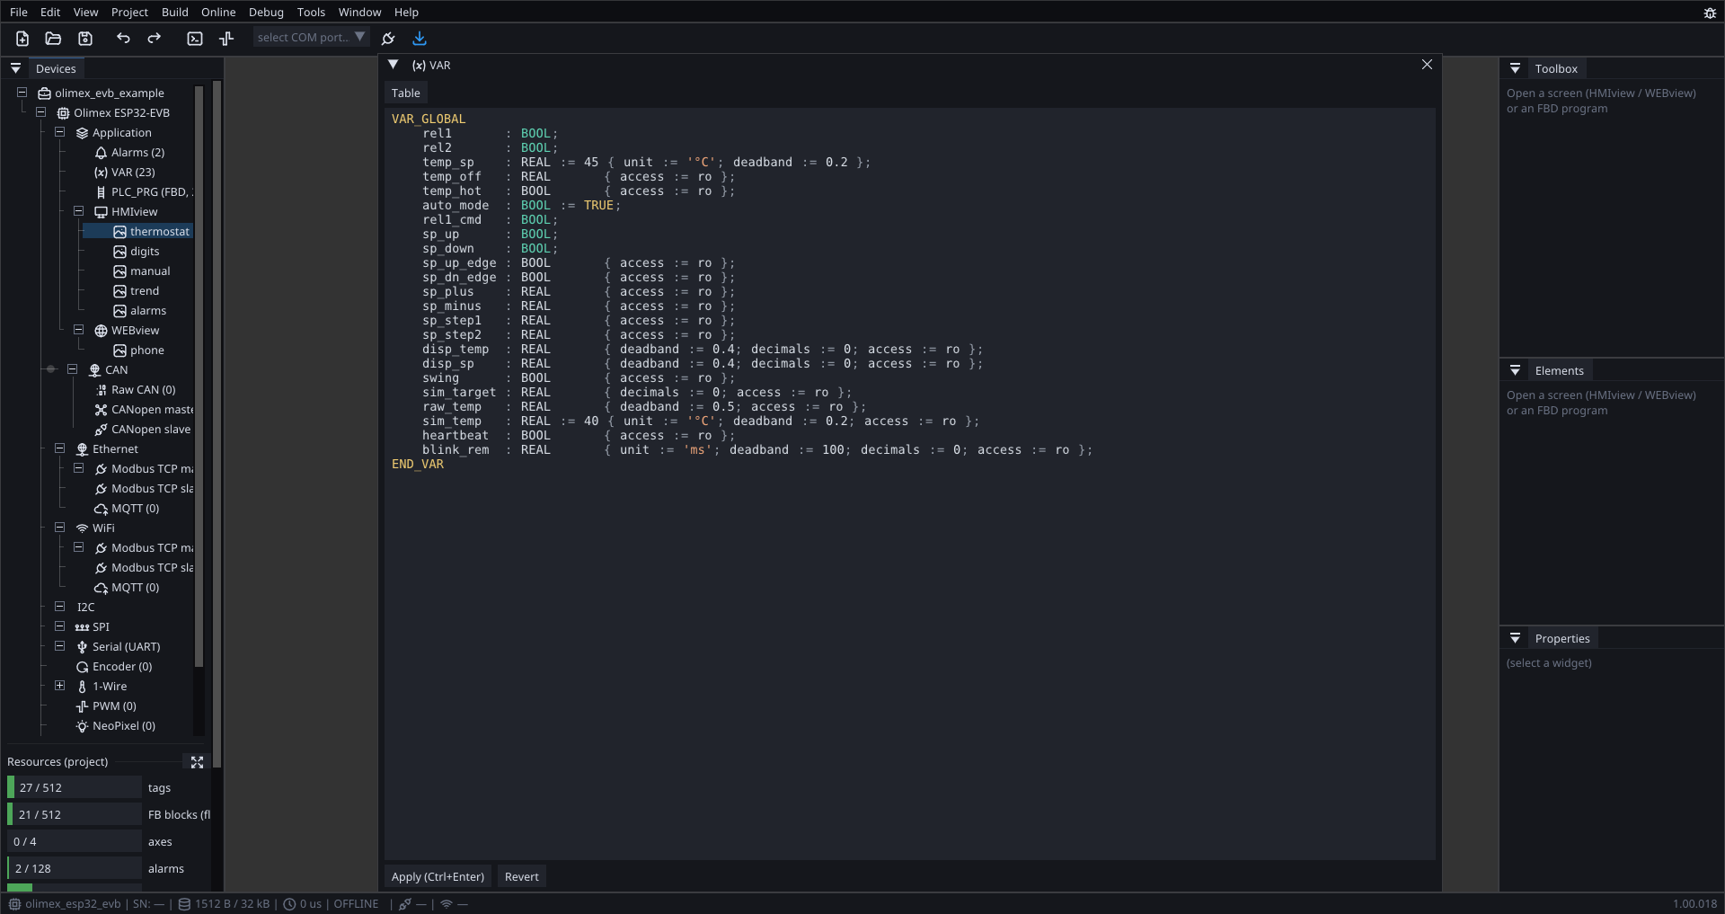
Task: Open the Build menu
Action: (x=175, y=13)
